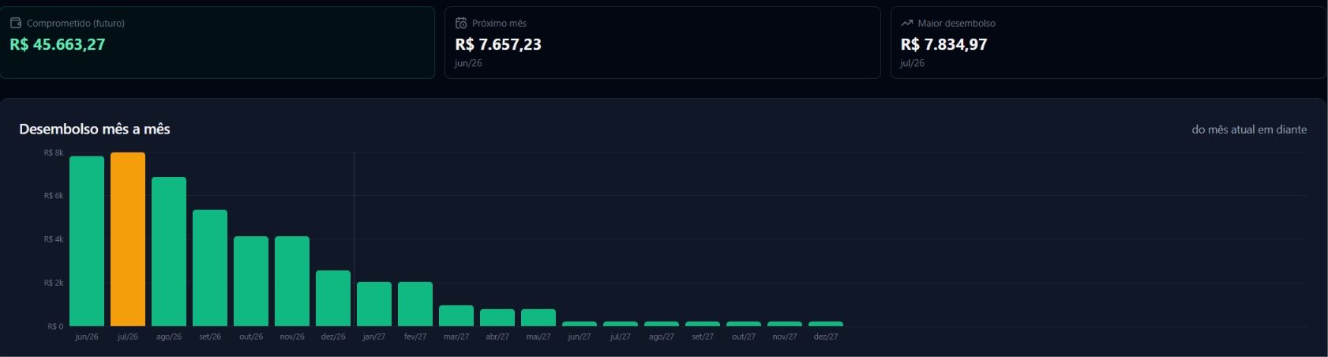Image resolution: width=1328 pixels, height=357 pixels.
Task: Click the ago/27 axis label
Action: (x=662, y=336)
